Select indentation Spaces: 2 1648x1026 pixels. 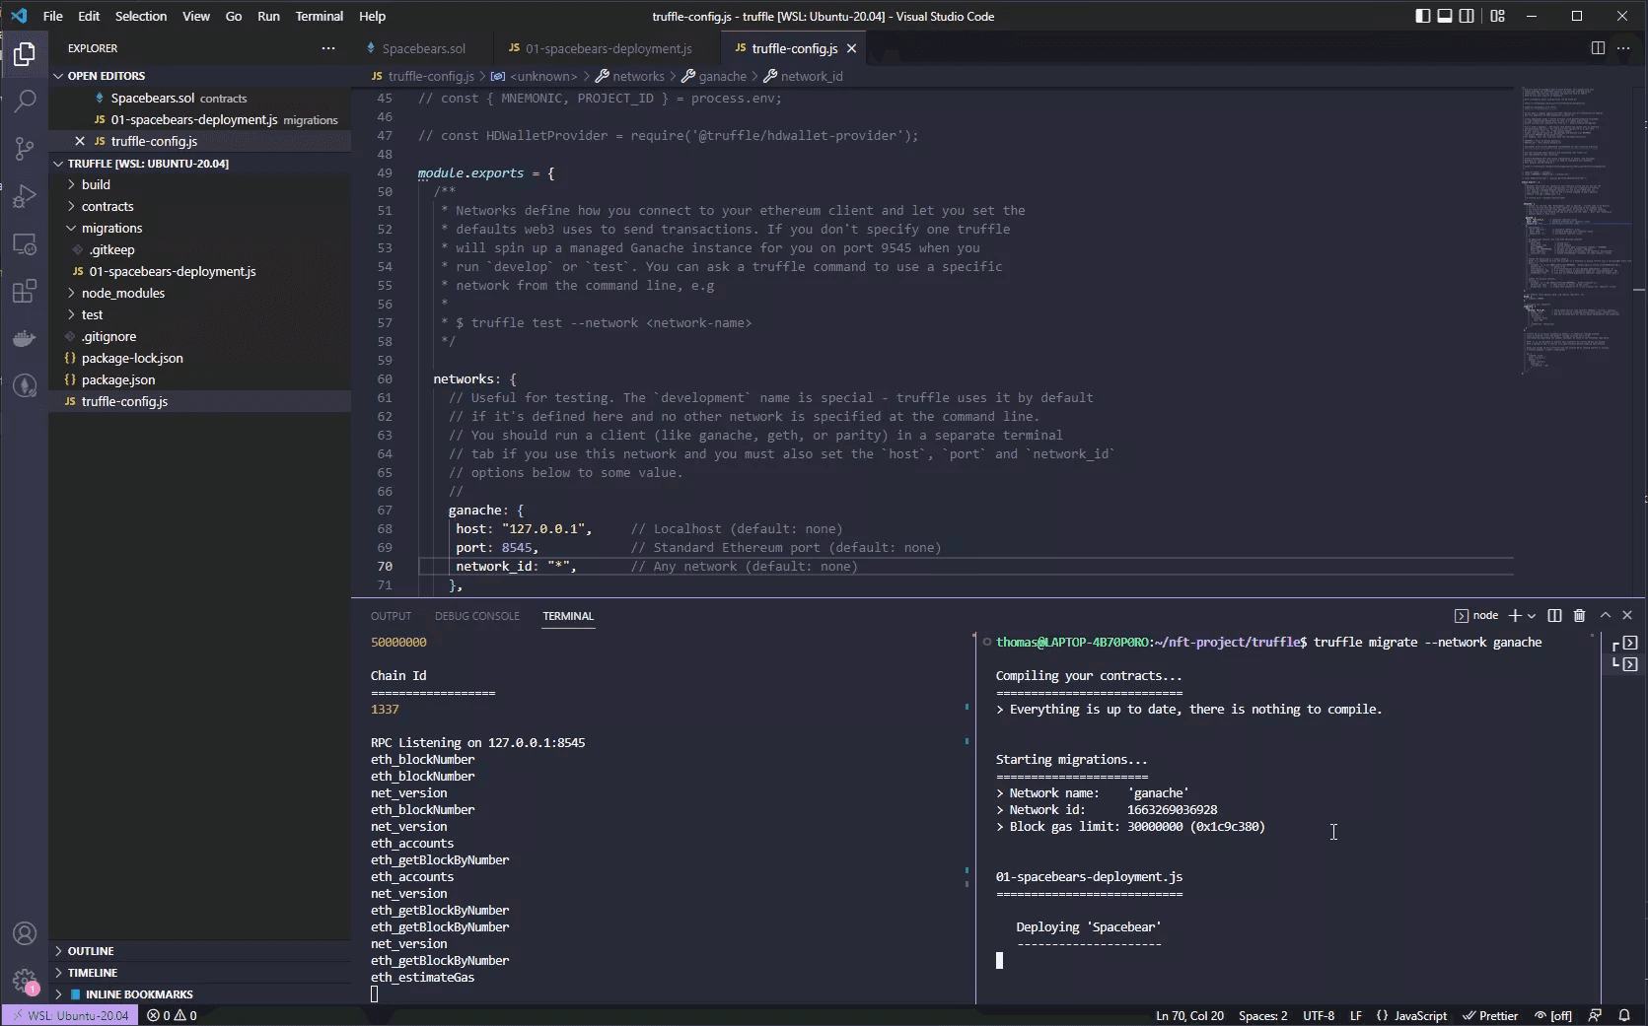[x=1263, y=1015]
